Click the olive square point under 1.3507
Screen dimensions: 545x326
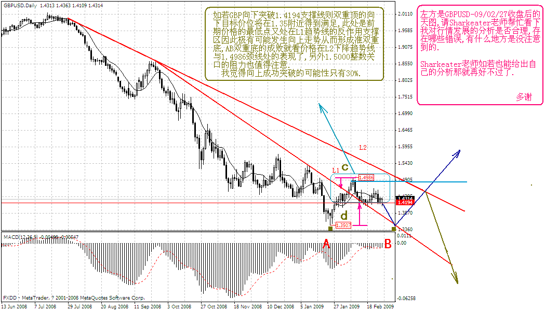pyautogui.click(x=330, y=228)
